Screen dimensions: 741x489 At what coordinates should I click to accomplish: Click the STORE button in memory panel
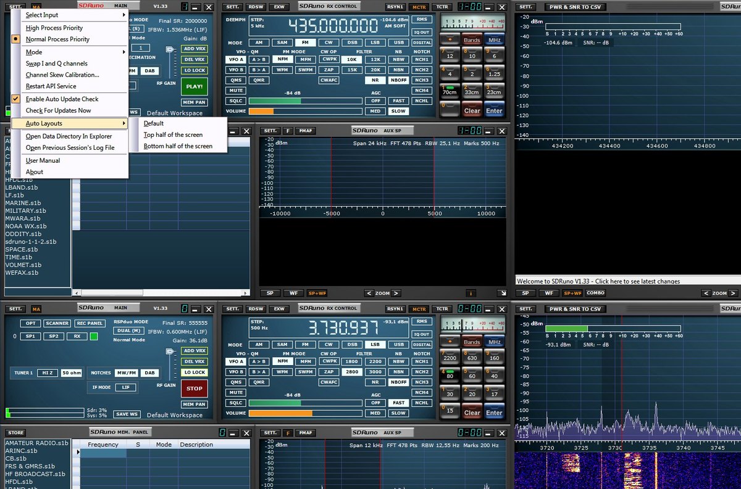pyautogui.click(x=16, y=432)
